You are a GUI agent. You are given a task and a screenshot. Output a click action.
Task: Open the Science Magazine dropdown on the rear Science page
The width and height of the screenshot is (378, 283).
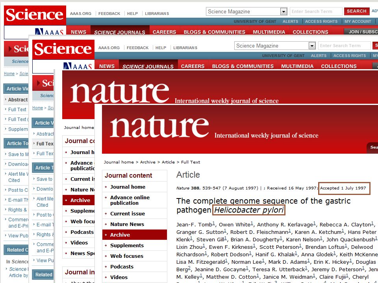tap(283, 11)
